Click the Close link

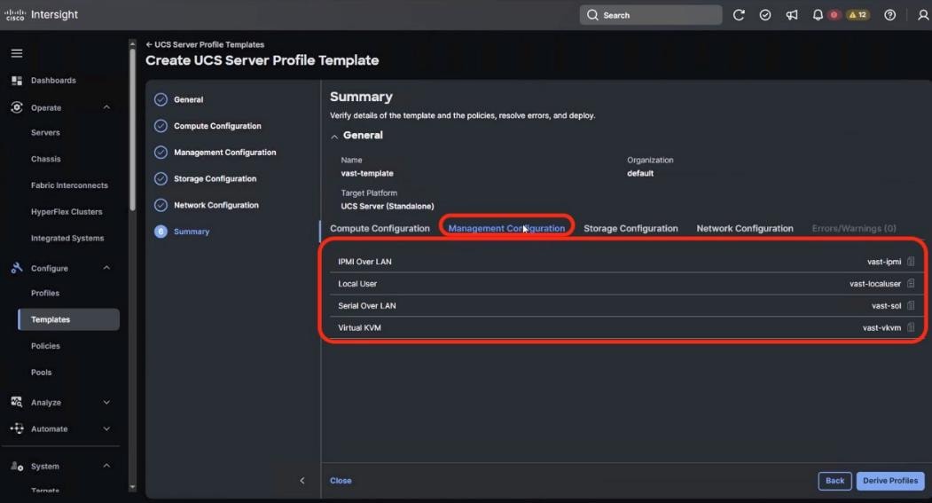pyautogui.click(x=341, y=481)
